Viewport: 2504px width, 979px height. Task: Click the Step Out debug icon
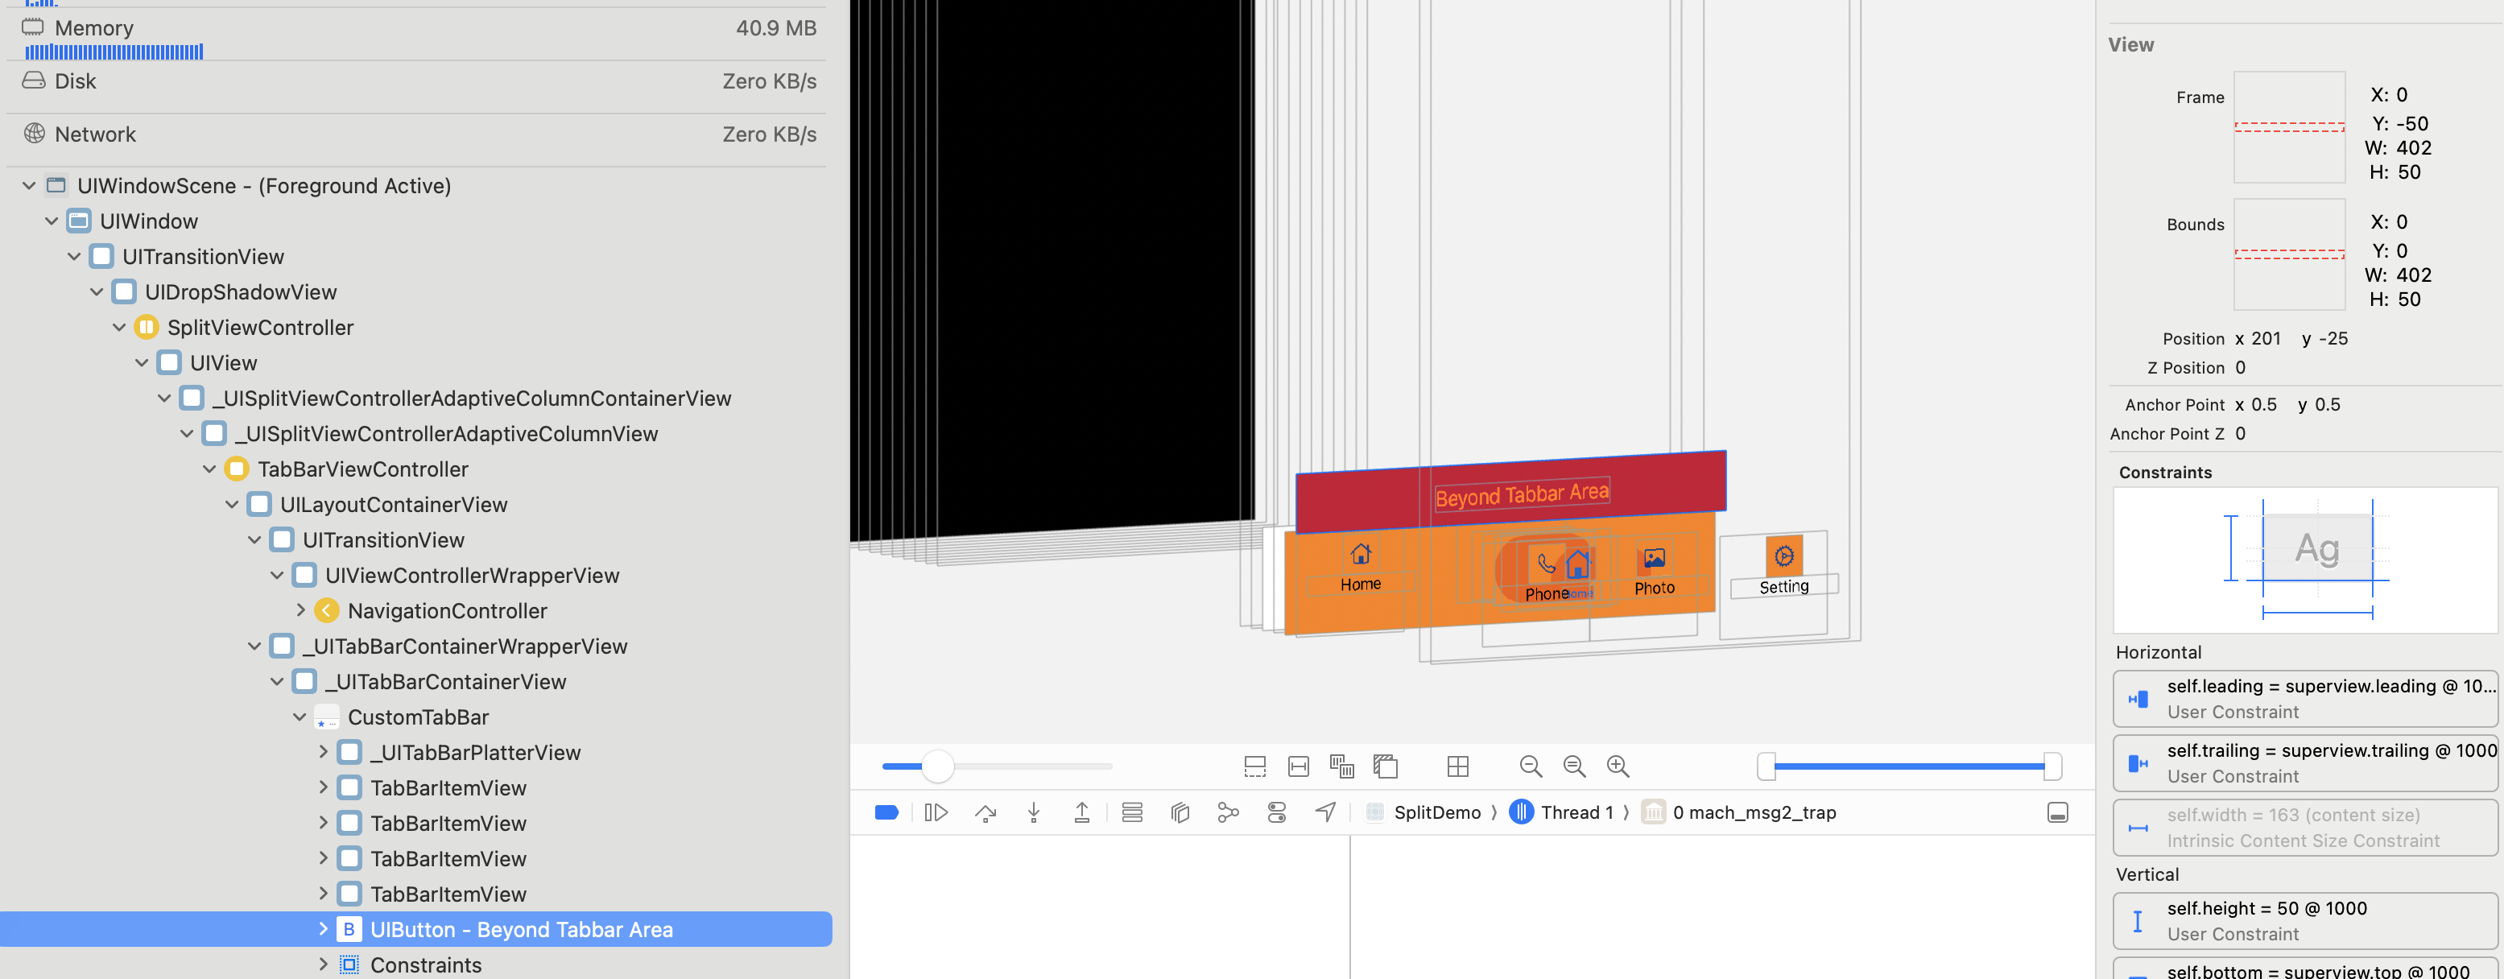tap(1081, 813)
